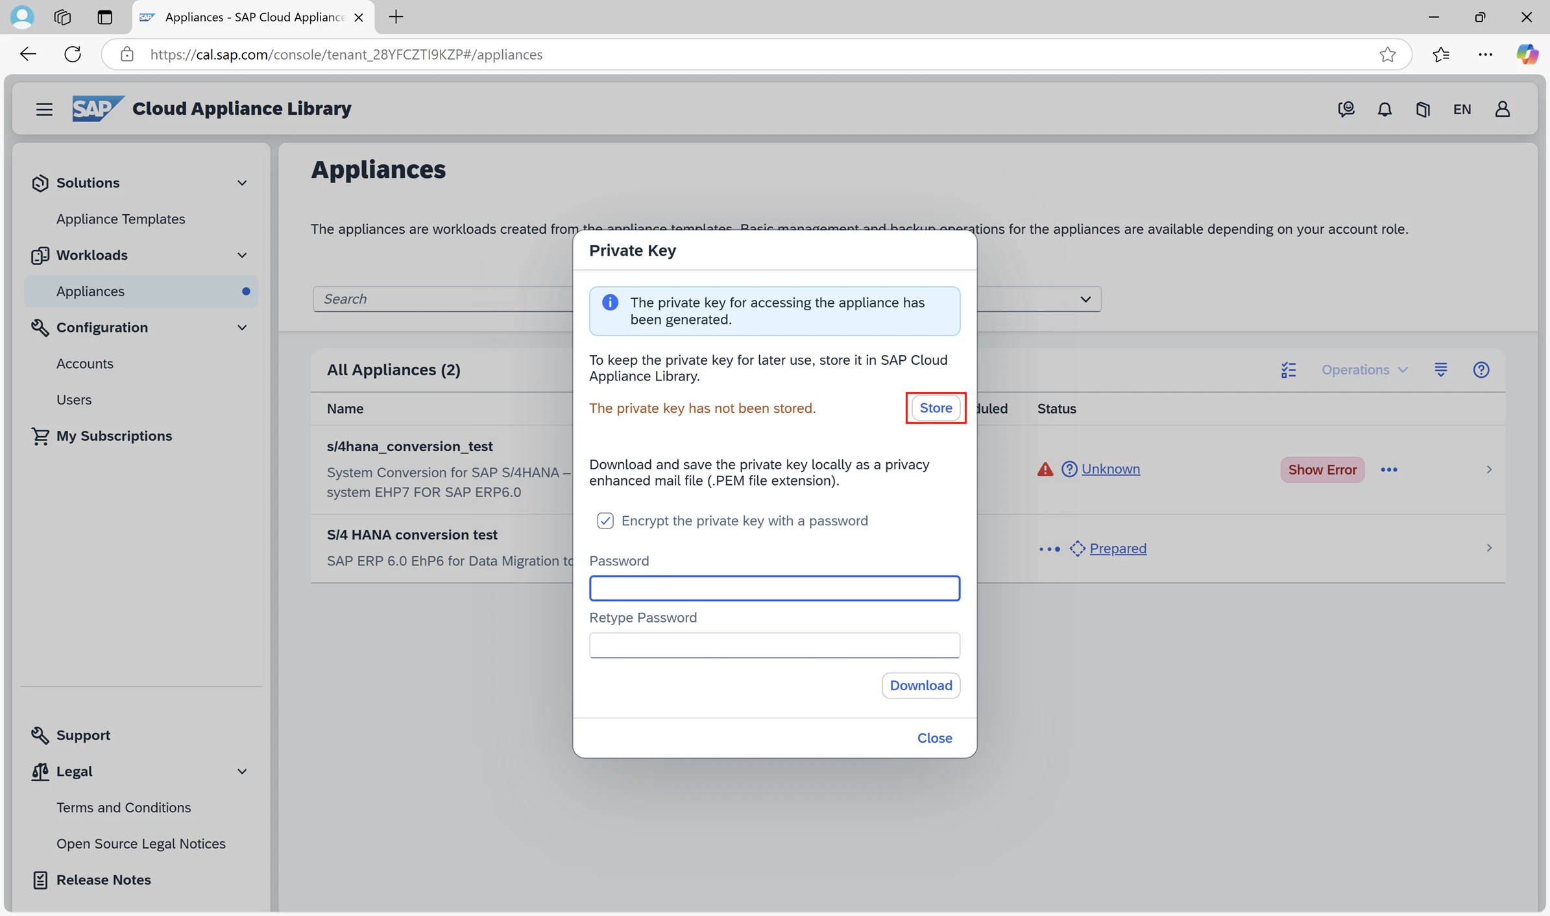
Task: Click the multi-select list icon beside Operations
Action: 1289,370
